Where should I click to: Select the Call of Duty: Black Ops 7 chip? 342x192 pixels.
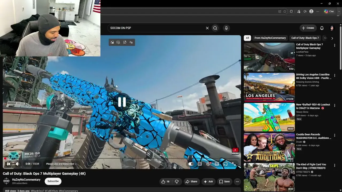click(305, 38)
